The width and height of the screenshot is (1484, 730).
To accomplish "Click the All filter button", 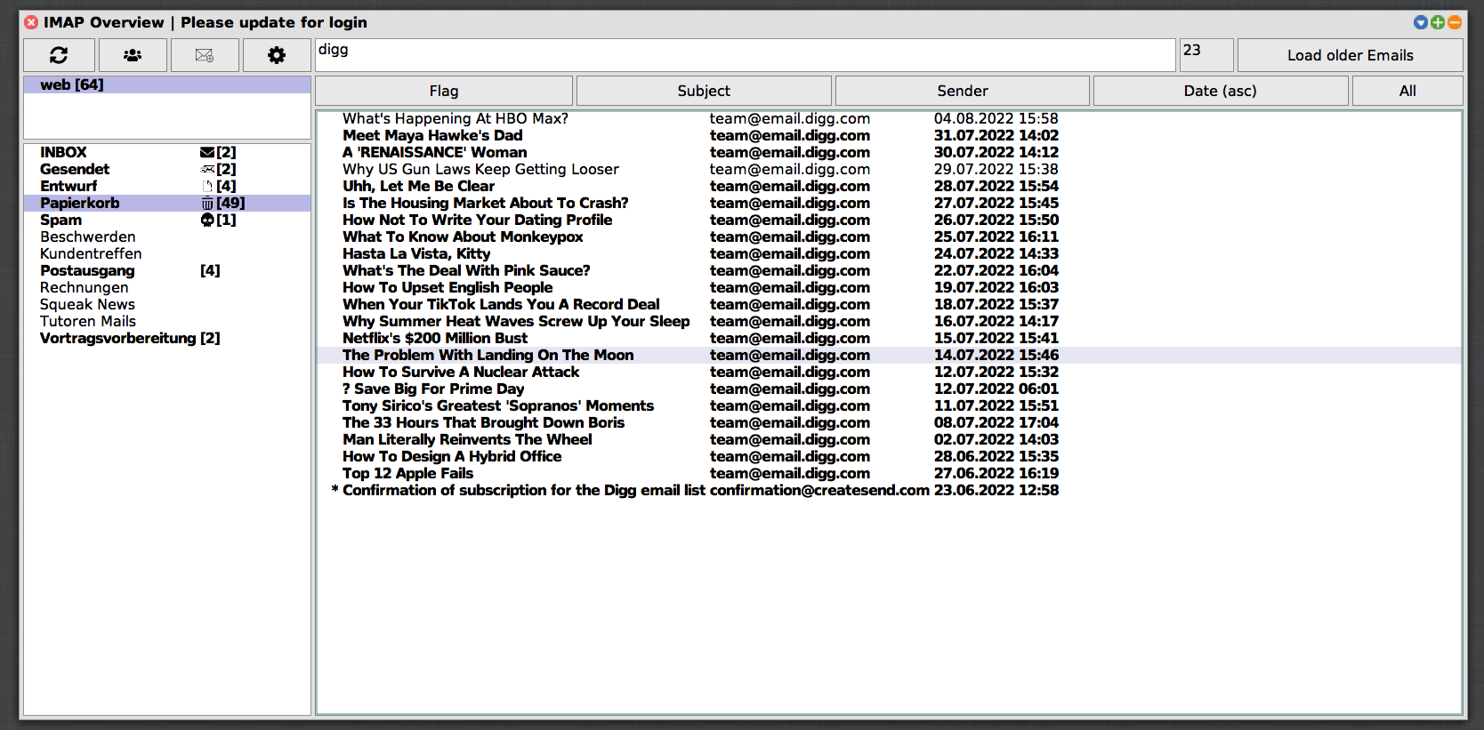I will [x=1407, y=91].
